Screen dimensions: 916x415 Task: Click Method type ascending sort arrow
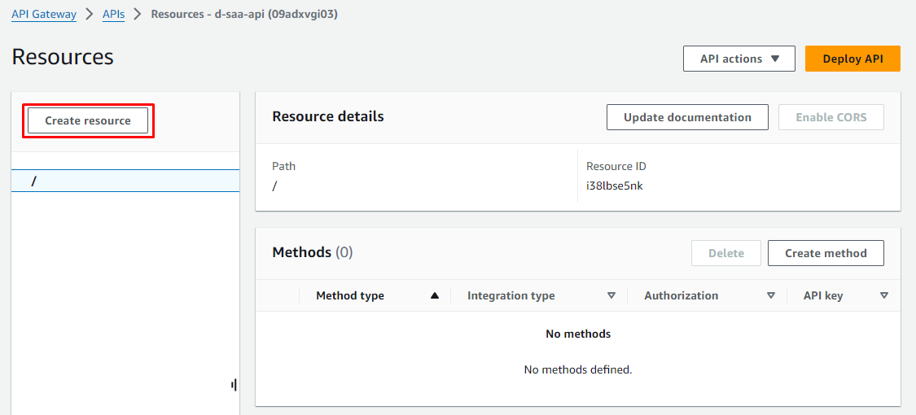click(x=435, y=296)
